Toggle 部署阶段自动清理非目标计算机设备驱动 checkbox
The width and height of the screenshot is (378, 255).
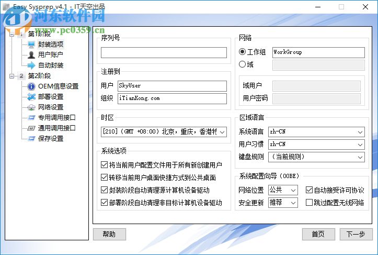coord(104,202)
